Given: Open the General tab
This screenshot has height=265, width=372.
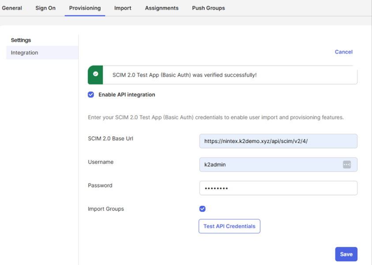Looking at the screenshot, I should (12, 8).
